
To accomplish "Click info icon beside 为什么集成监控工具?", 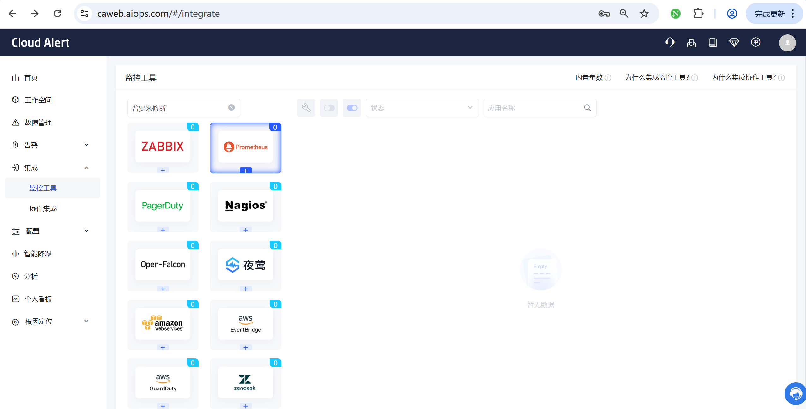I will tap(695, 78).
